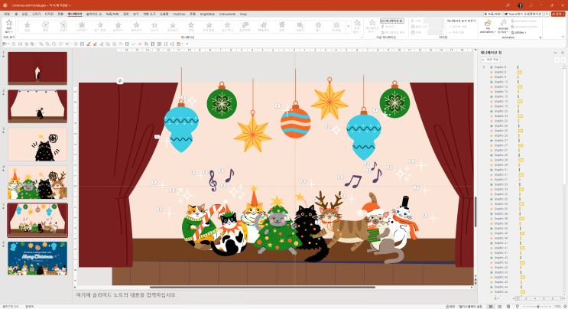Select slide 6 Merry Christmas thumbnail

37,259
